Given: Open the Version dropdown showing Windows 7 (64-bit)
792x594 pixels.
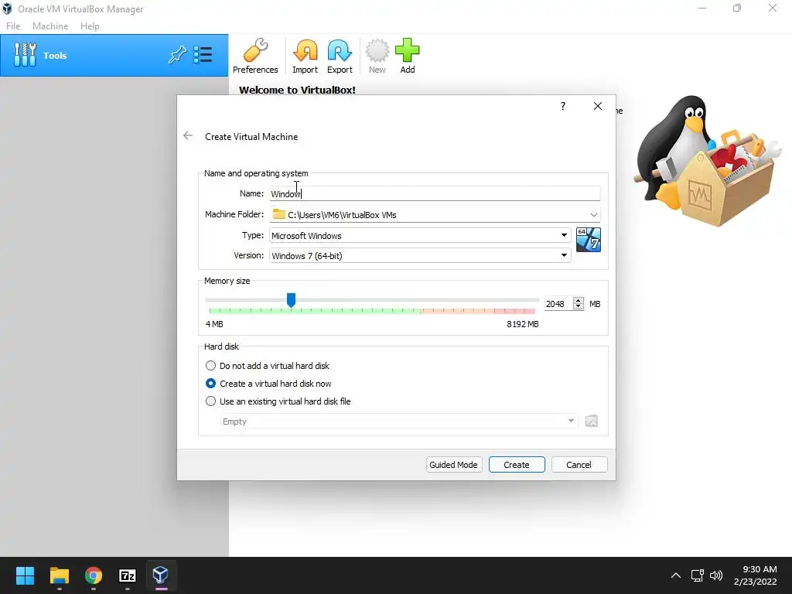Looking at the screenshot, I should click(420, 255).
